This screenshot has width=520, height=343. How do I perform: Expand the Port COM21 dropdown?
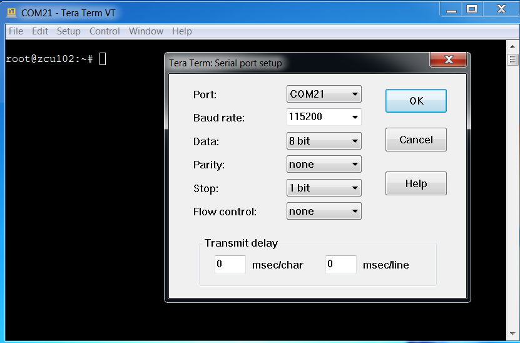tap(324, 94)
